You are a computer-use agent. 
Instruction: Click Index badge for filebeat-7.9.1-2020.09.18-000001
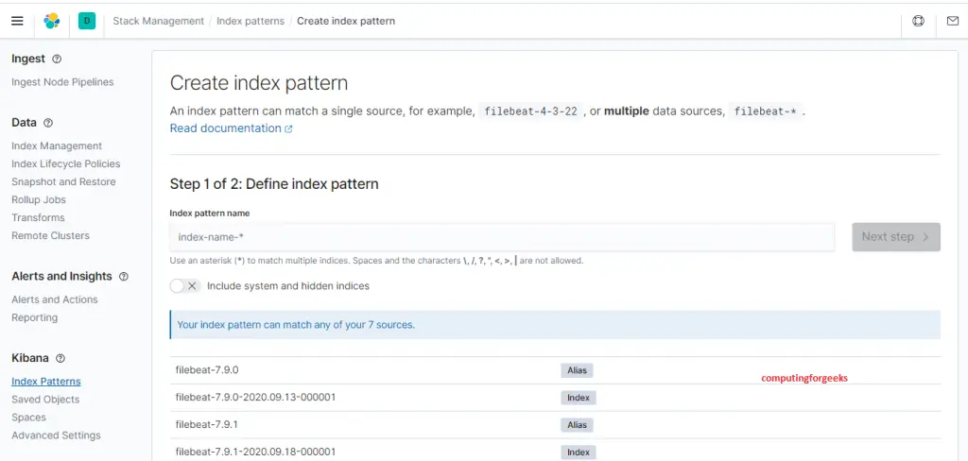pyautogui.click(x=579, y=452)
